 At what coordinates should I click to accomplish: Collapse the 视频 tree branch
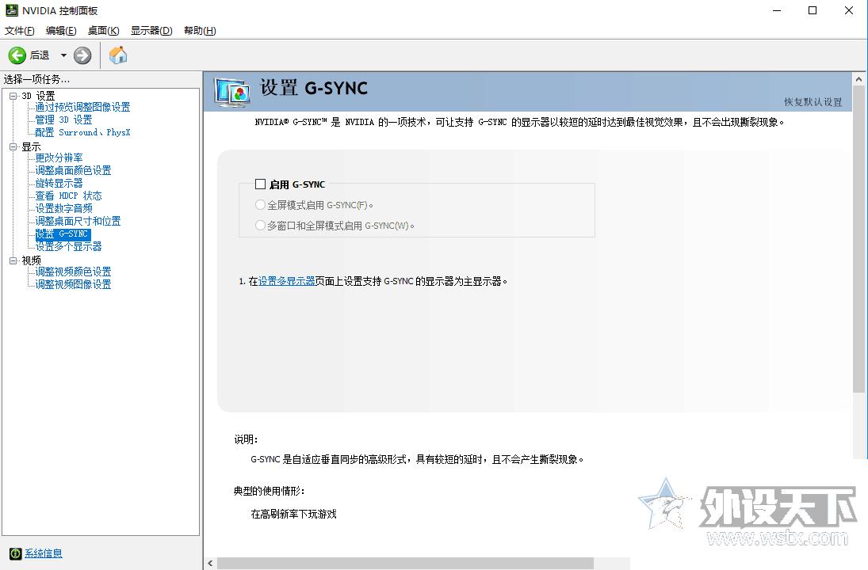click(14, 259)
